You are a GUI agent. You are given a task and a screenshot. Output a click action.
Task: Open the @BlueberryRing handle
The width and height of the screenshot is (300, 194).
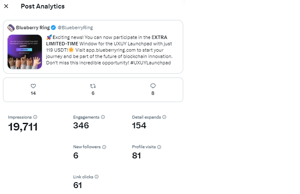[75, 28]
